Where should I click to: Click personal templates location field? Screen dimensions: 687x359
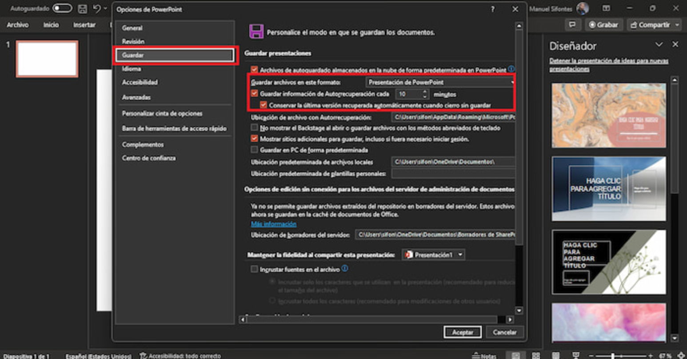453,174
